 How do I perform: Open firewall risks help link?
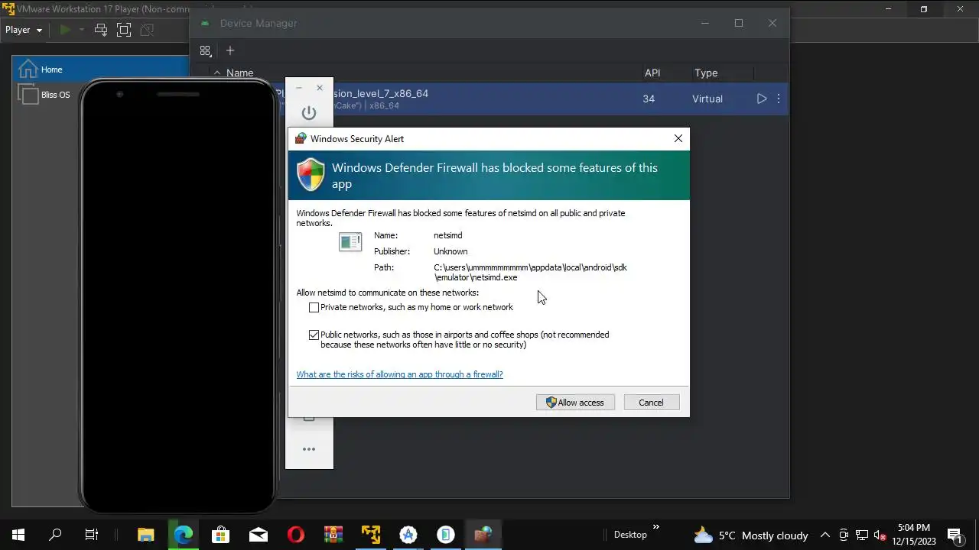pos(399,374)
